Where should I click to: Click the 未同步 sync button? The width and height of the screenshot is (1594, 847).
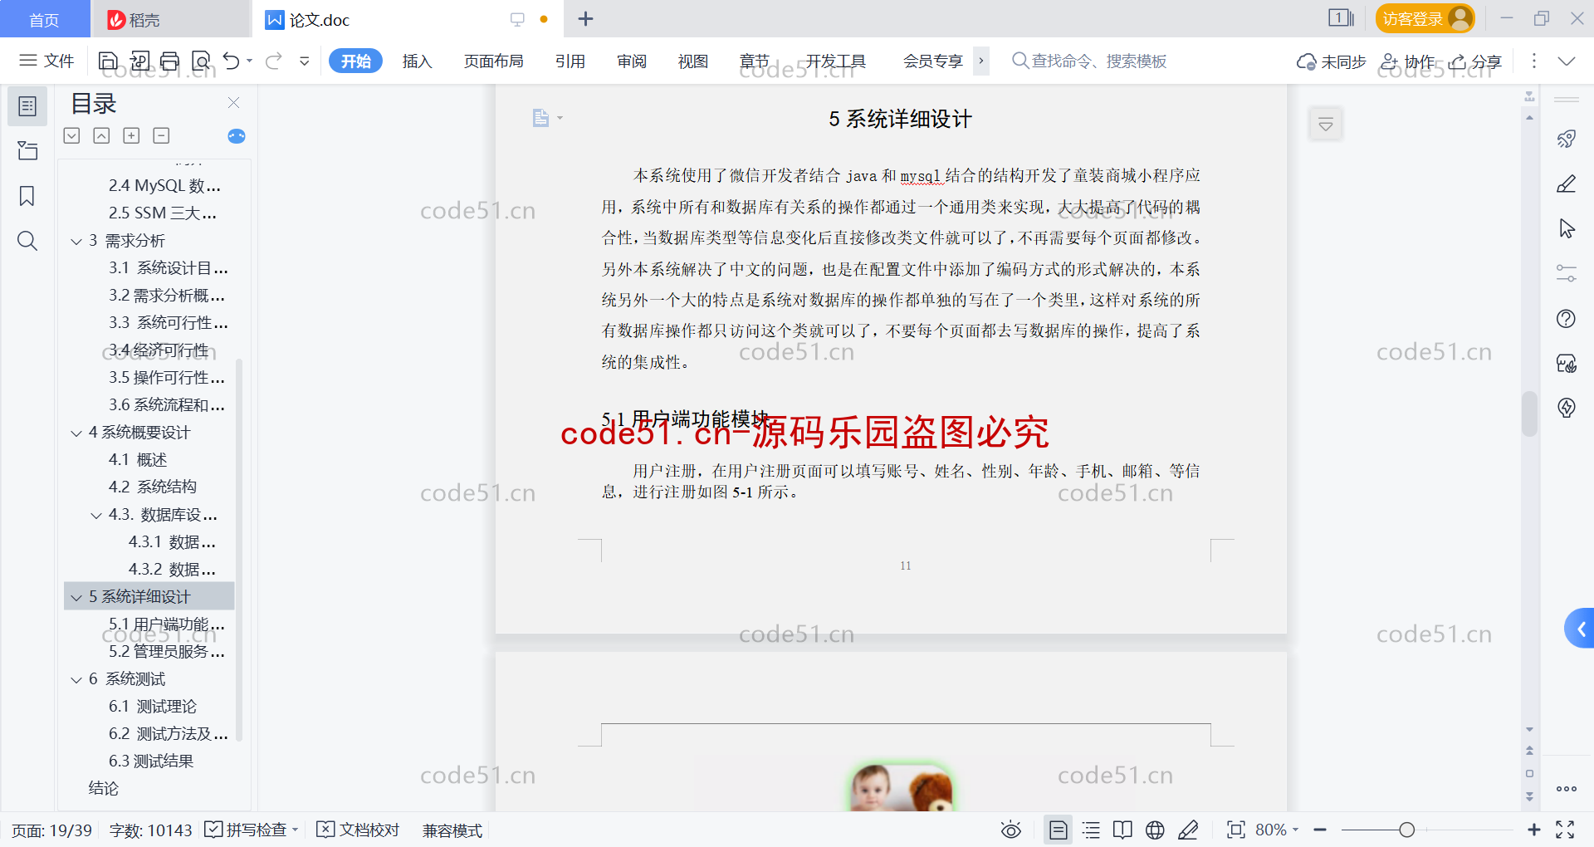pyautogui.click(x=1331, y=61)
